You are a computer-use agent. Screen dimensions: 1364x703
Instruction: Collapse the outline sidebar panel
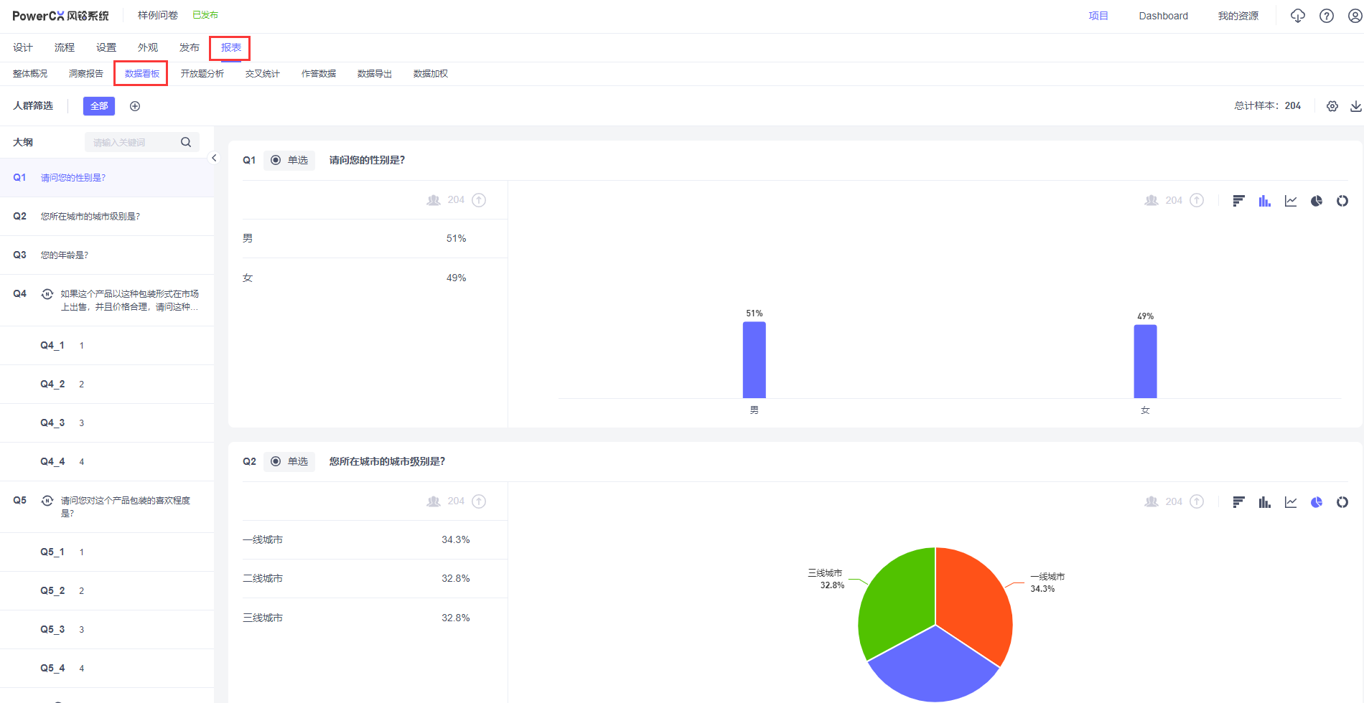pyautogui.click(x=214, y=158)
